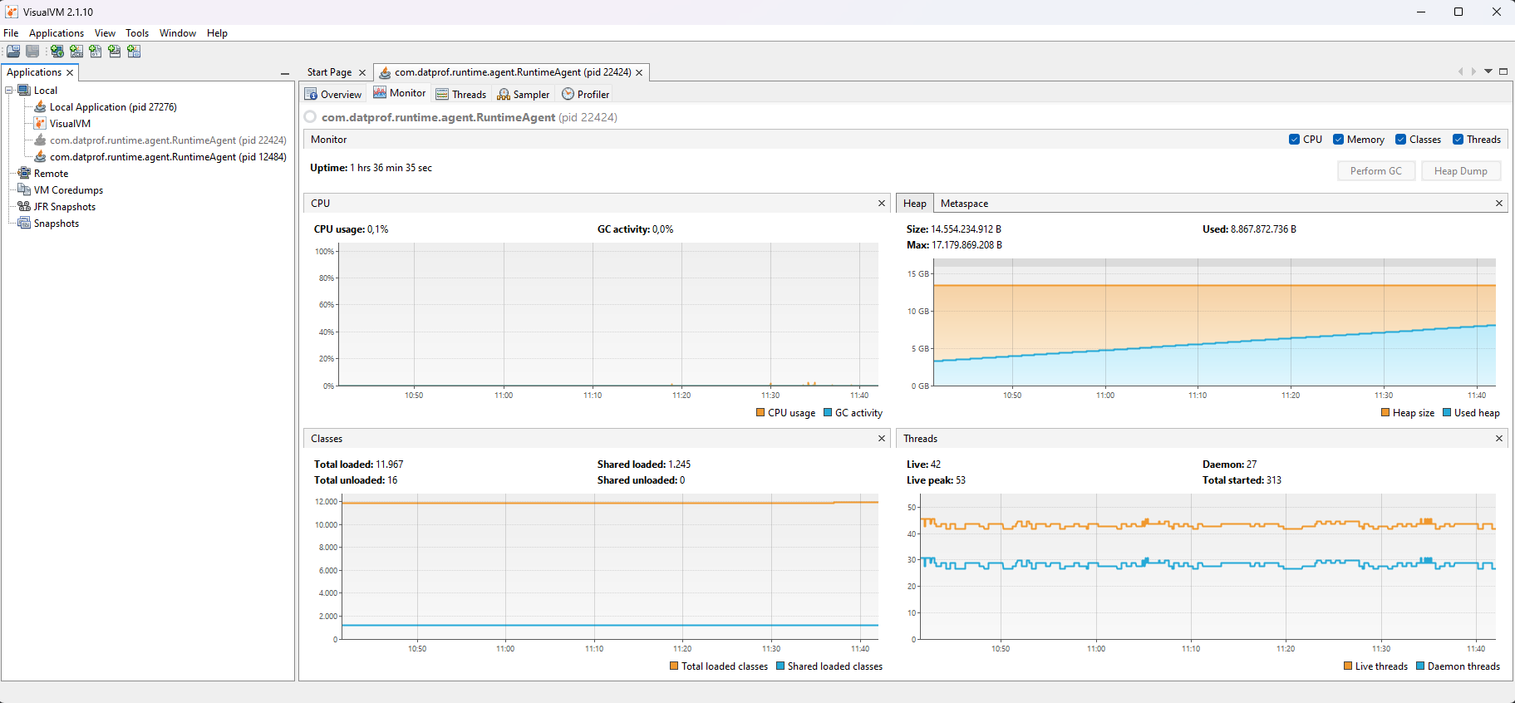This screenshot has height=703, width=1515.
Task: Click Add Remote Host toolbar icon
Action: (57, 52)
